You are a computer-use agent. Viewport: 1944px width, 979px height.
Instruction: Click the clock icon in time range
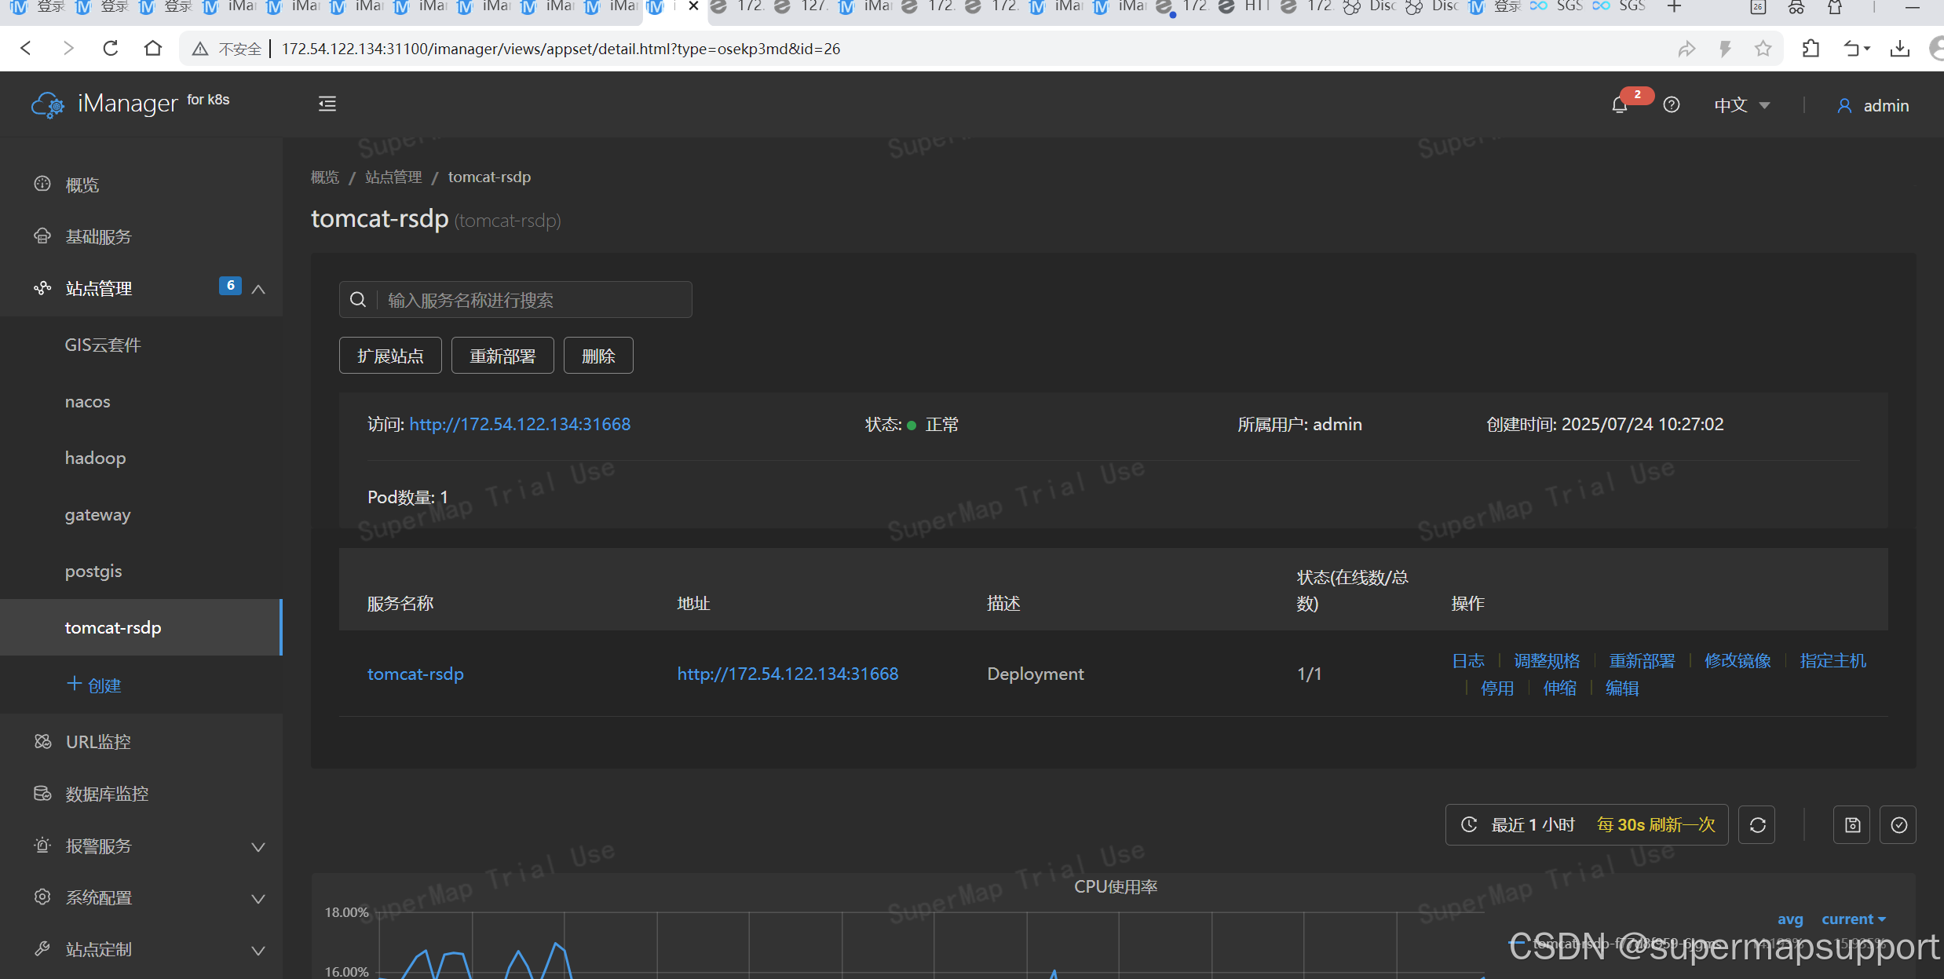pos(1469,825)
